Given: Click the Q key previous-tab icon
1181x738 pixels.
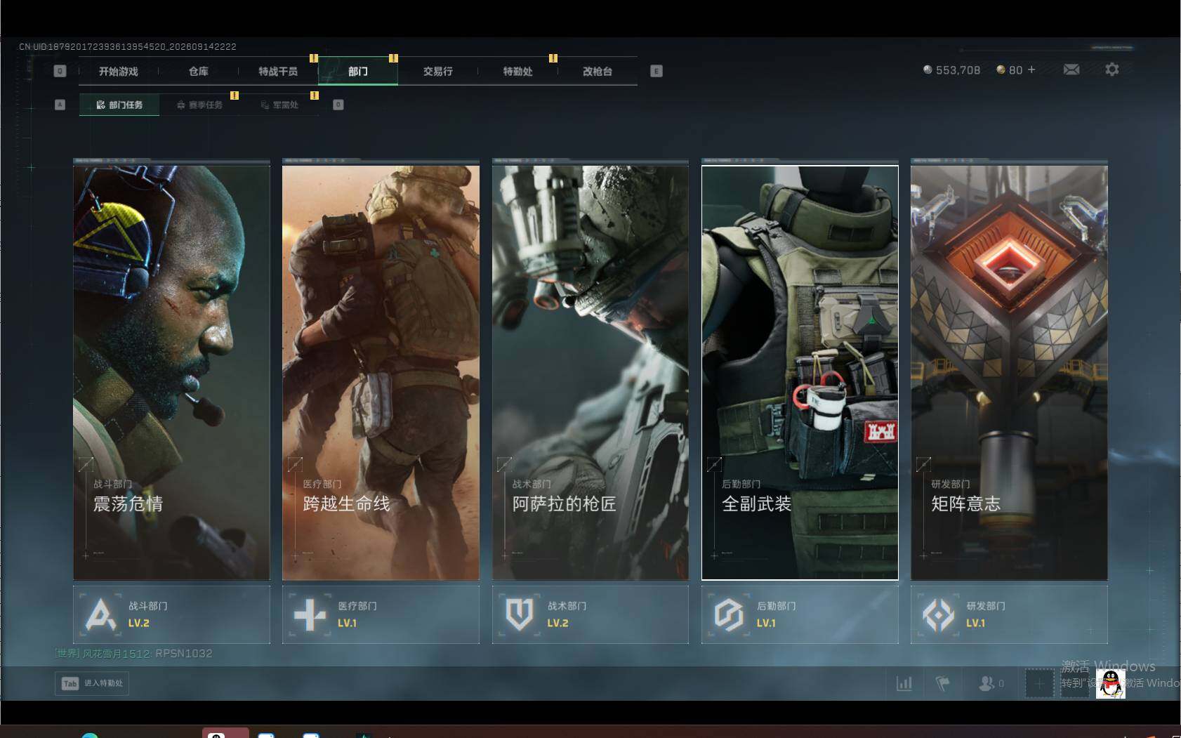Looking at the screenshot, I should [60, 71].
